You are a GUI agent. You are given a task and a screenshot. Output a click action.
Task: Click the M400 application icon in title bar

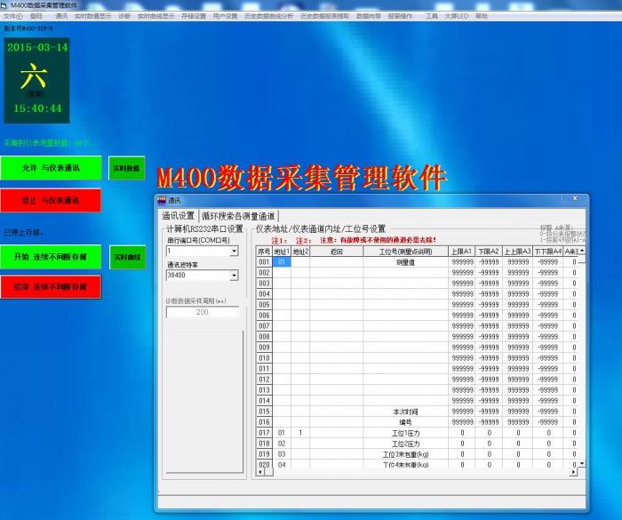click(4, 5)
